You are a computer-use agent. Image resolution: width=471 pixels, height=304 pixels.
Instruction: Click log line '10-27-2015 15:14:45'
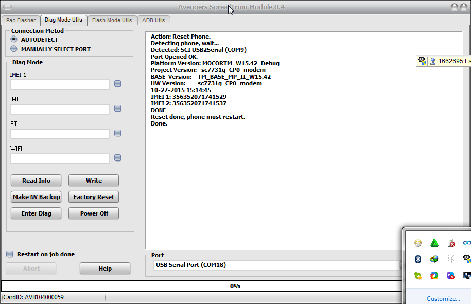[181, 90]
